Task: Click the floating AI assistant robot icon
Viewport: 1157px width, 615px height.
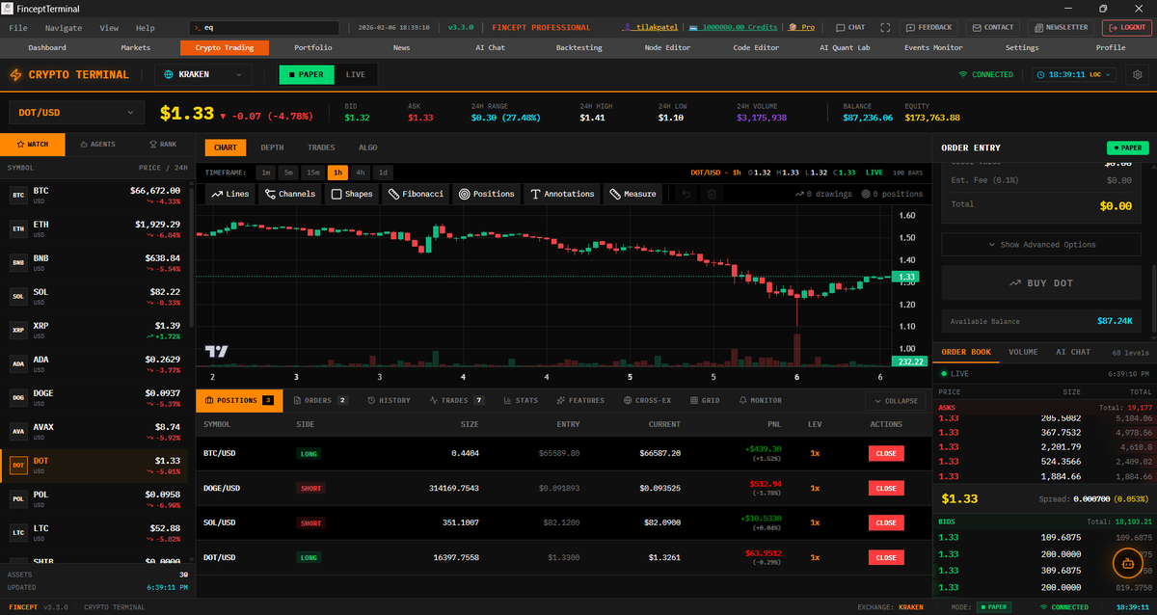Action: click(x=1127, y=563)
